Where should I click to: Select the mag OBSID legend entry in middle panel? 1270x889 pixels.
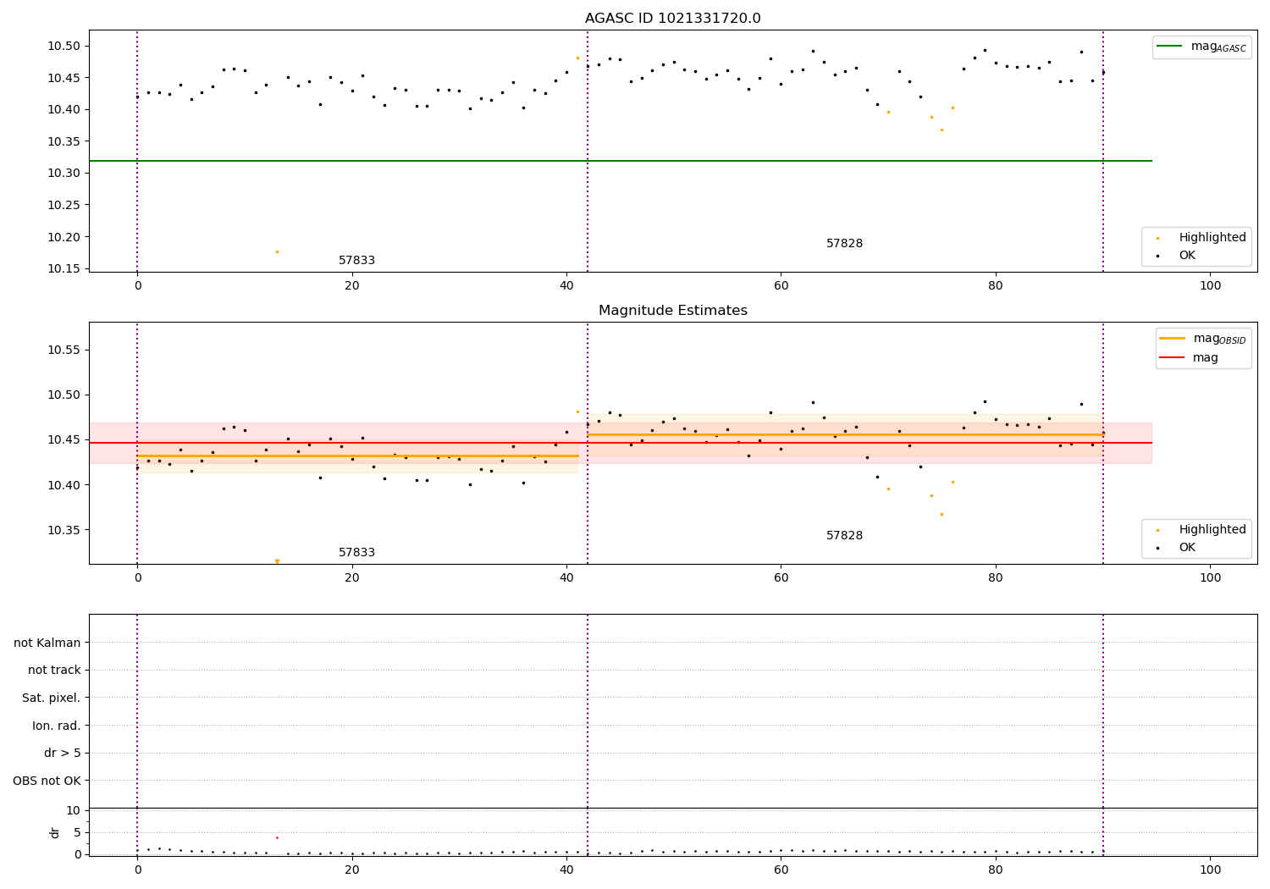(1203, 339)
